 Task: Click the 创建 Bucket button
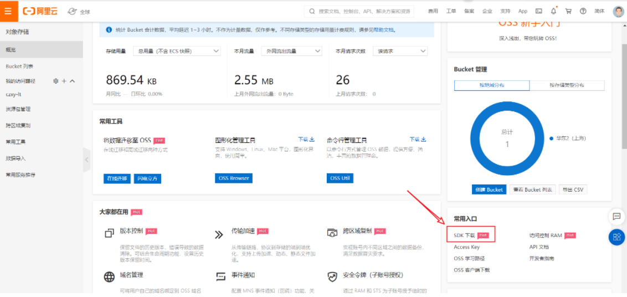click(489, 190)
